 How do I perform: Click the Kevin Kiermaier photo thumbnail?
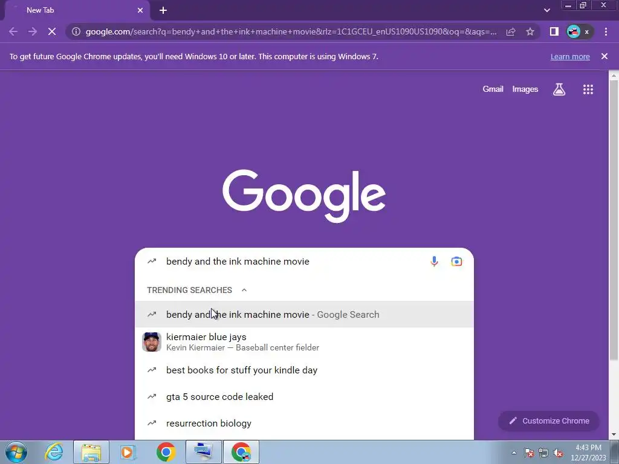(x=152, y=342)
